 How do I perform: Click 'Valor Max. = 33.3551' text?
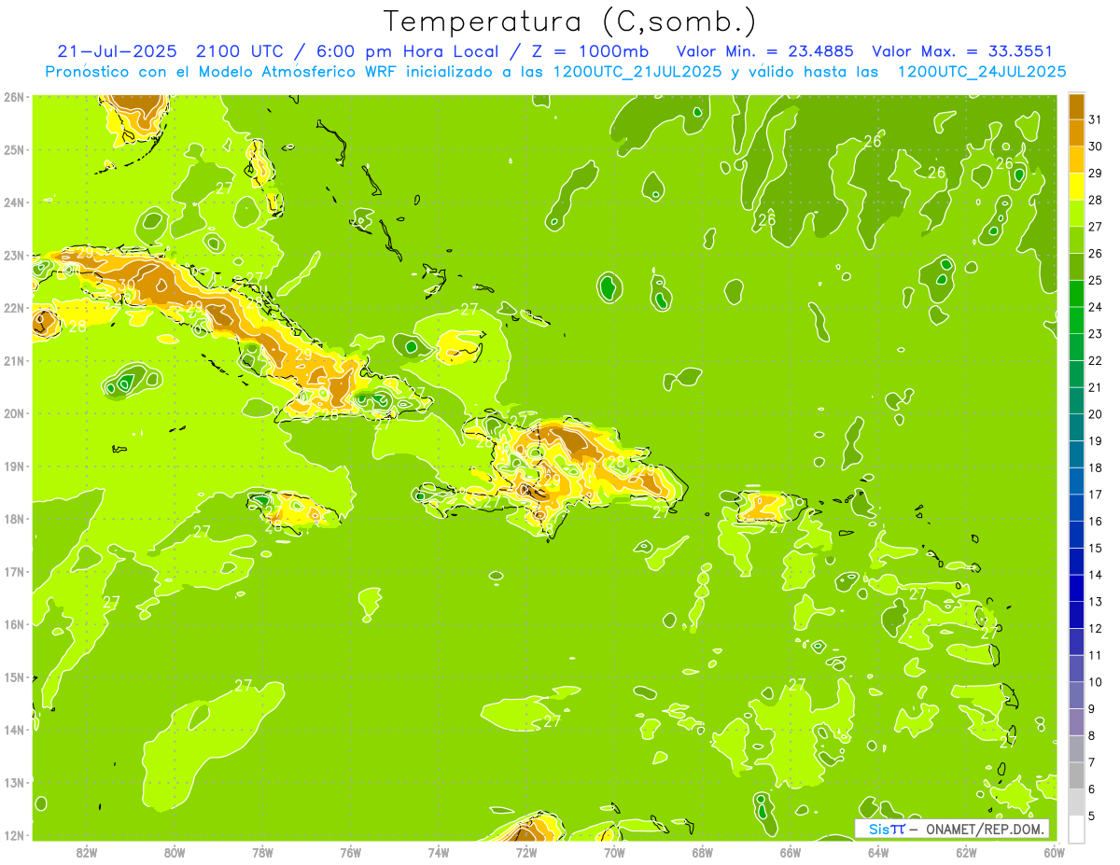[962, 51]
